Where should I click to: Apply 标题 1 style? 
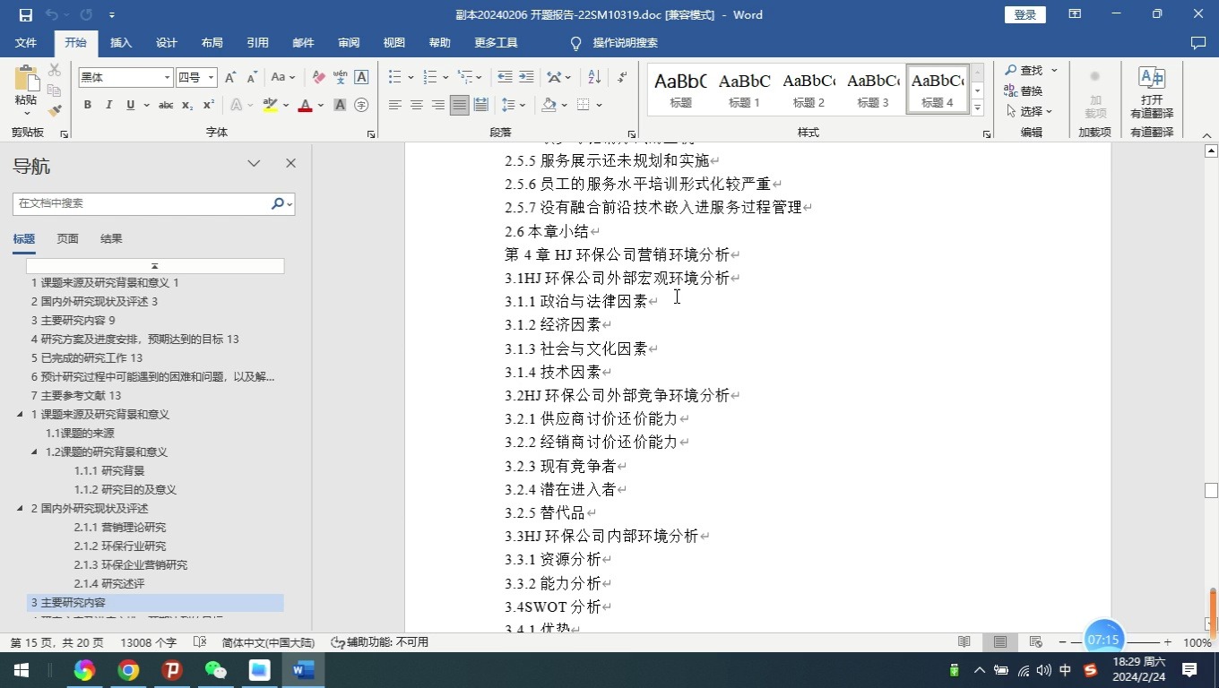coord(744,89)
